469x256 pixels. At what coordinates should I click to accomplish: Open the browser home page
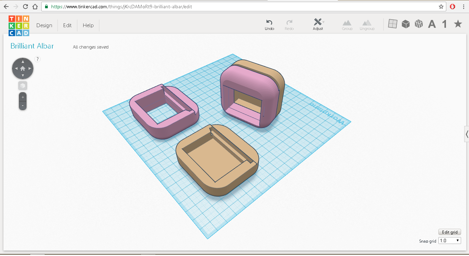(35, 7)
